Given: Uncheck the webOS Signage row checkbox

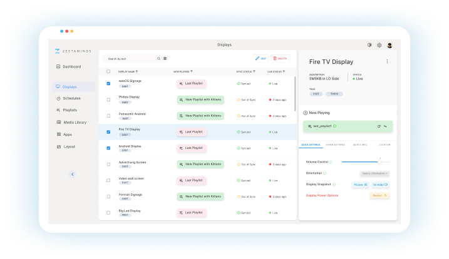Looking at the screenshot, I should [x=108, y=84].
